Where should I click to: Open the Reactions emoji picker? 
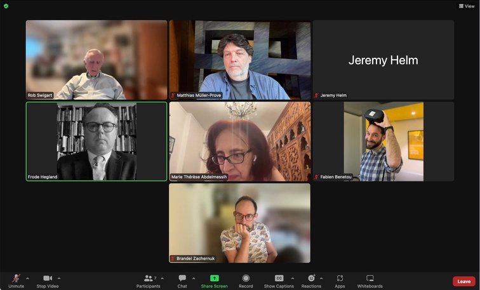tap(311, 279)
